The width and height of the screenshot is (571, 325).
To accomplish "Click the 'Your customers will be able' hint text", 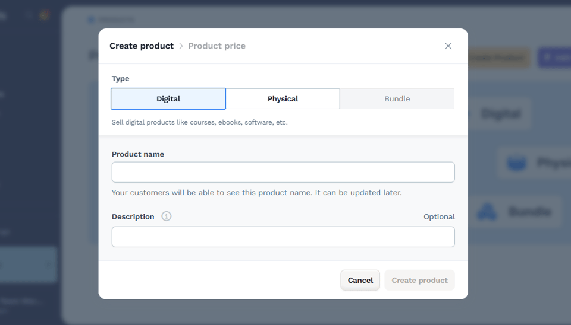I will [x=257, y=193].
